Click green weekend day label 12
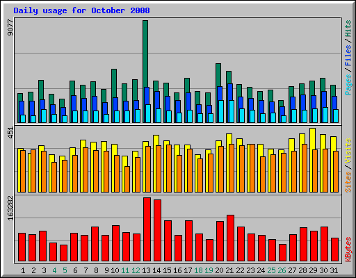 pos(136,270)
